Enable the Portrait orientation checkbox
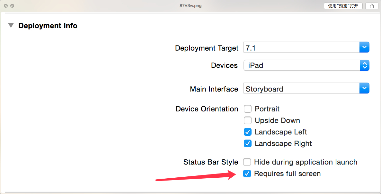381x194 pixels. tap(247, 109)
